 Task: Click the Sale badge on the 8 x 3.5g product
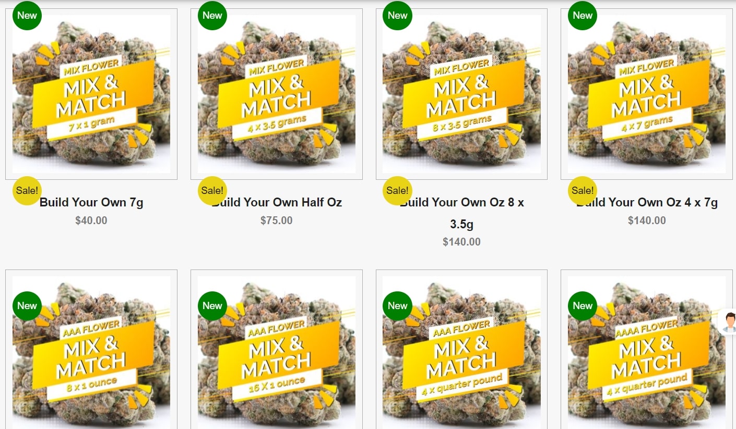tap(397, 190)
